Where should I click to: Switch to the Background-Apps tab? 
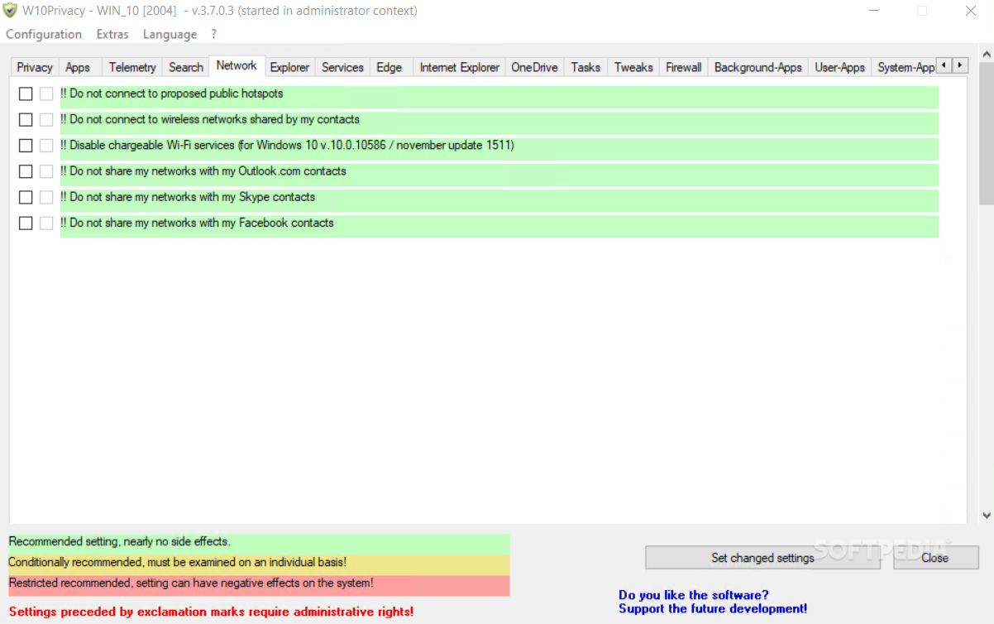(x=757, y=67)
